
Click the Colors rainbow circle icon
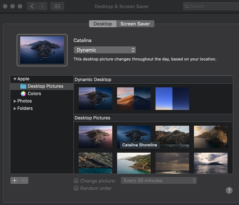tap(23, 94)
